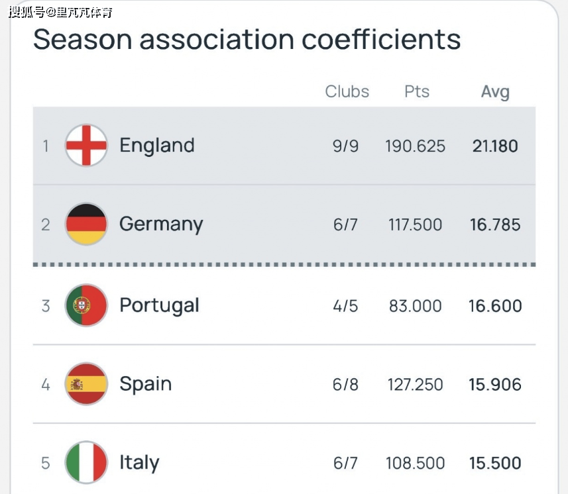
Task: Click the Italy flag icon
Action: tap(86, 462)
